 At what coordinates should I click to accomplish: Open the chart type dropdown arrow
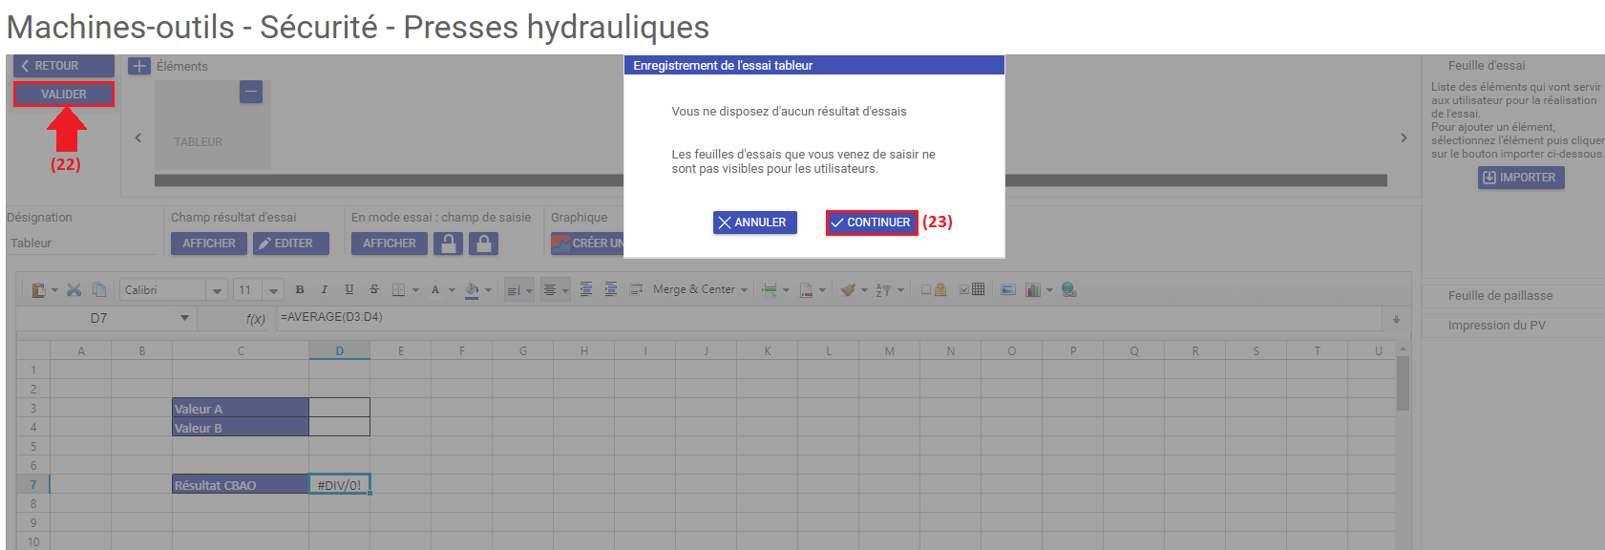[x=1049, y=290]
